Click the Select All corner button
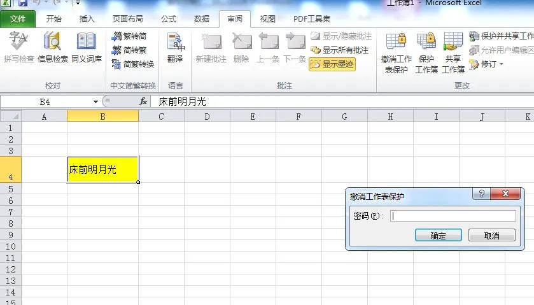The width and height of the screenshot is (534, 305). (11, 117)
